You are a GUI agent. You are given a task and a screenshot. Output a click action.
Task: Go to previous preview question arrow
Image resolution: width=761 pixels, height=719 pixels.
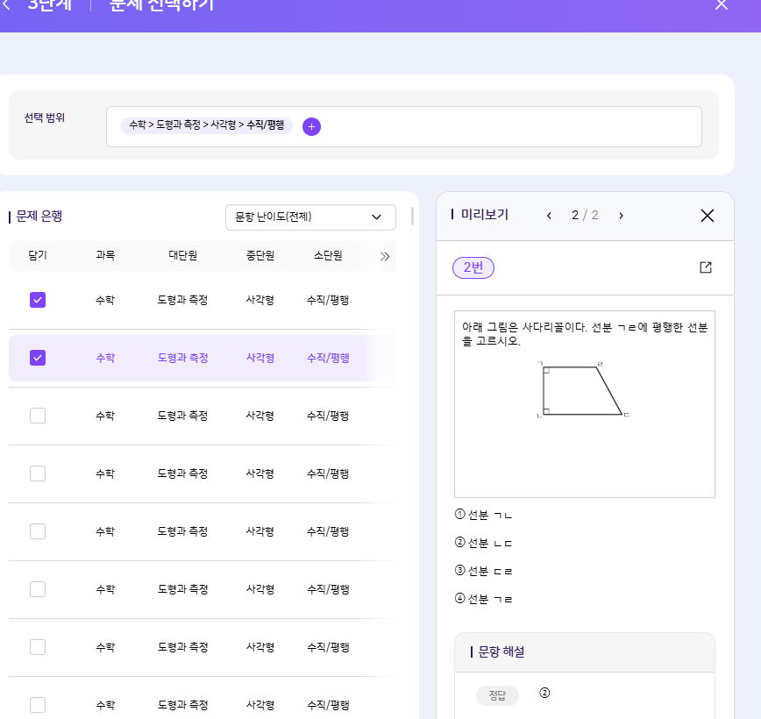pos(549,216)
